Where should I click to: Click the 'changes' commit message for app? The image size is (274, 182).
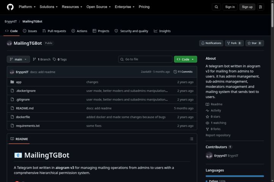[x=92, y=82]
